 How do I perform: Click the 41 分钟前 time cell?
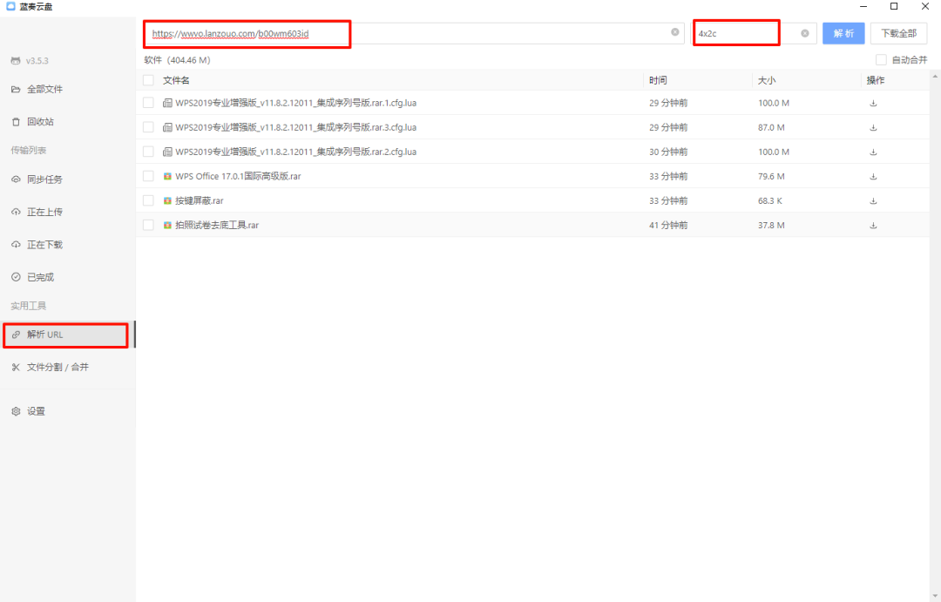[x=668, y=225]
